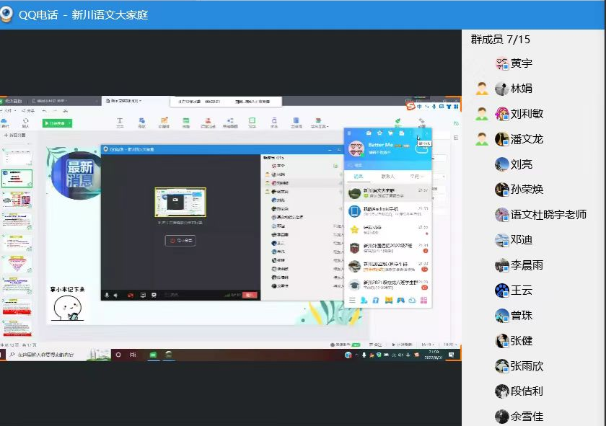Insert a table with the green table icon

tap(186, 123)
